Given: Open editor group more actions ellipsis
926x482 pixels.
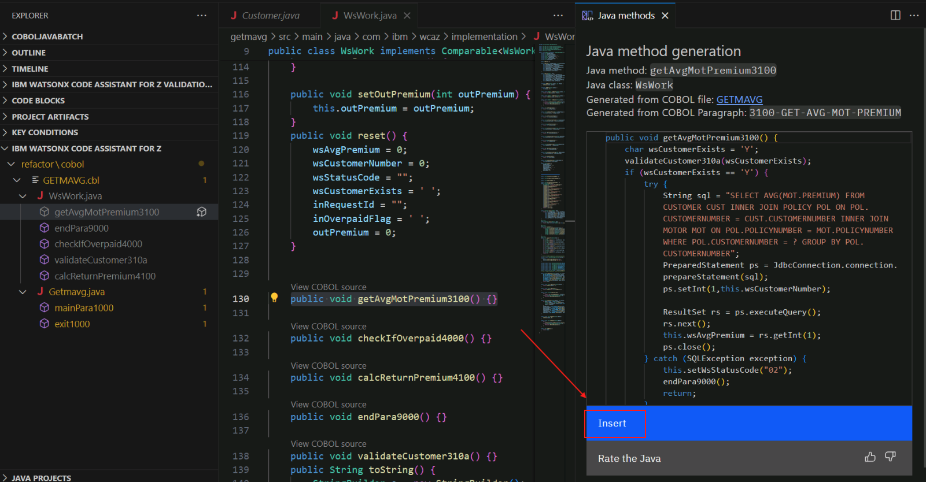Looking at the screenshot, I should [x=558, y=16].
